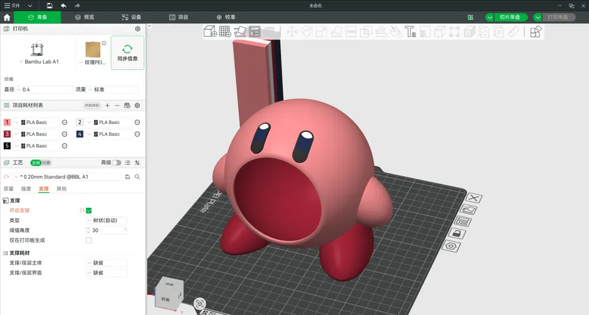Image resolution: width=589 pixels, height=315 pixels.
Task: Switch to the 设备 tab
Action: pos(131,17)
